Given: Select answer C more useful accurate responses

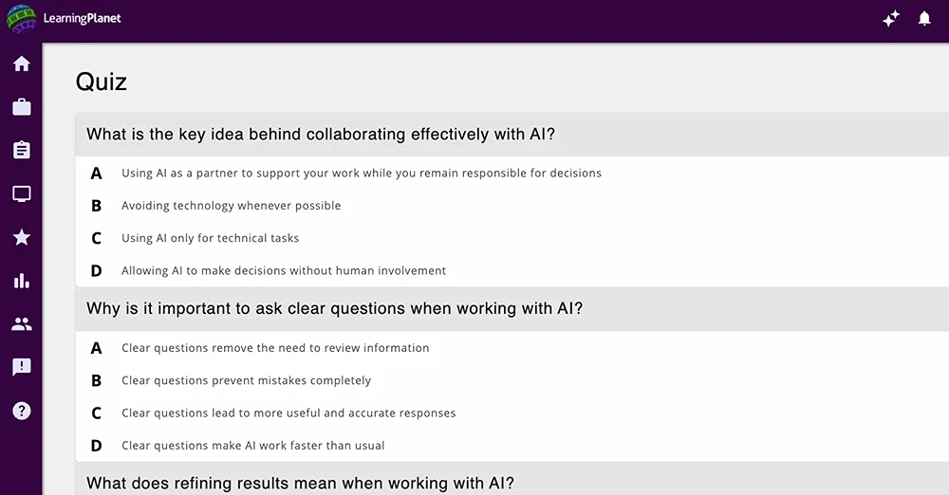Looking at the screenshot, I should pyautogui.click(x=512, y=413).
